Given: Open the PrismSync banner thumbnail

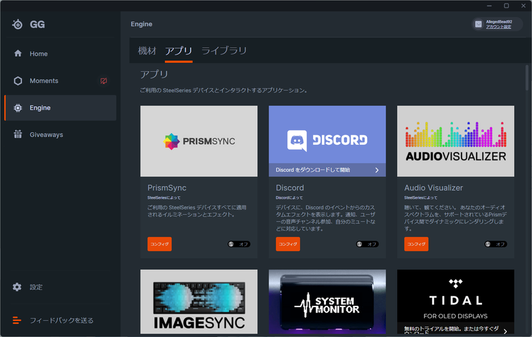Looking at the screenshot, I should [199, 141].
